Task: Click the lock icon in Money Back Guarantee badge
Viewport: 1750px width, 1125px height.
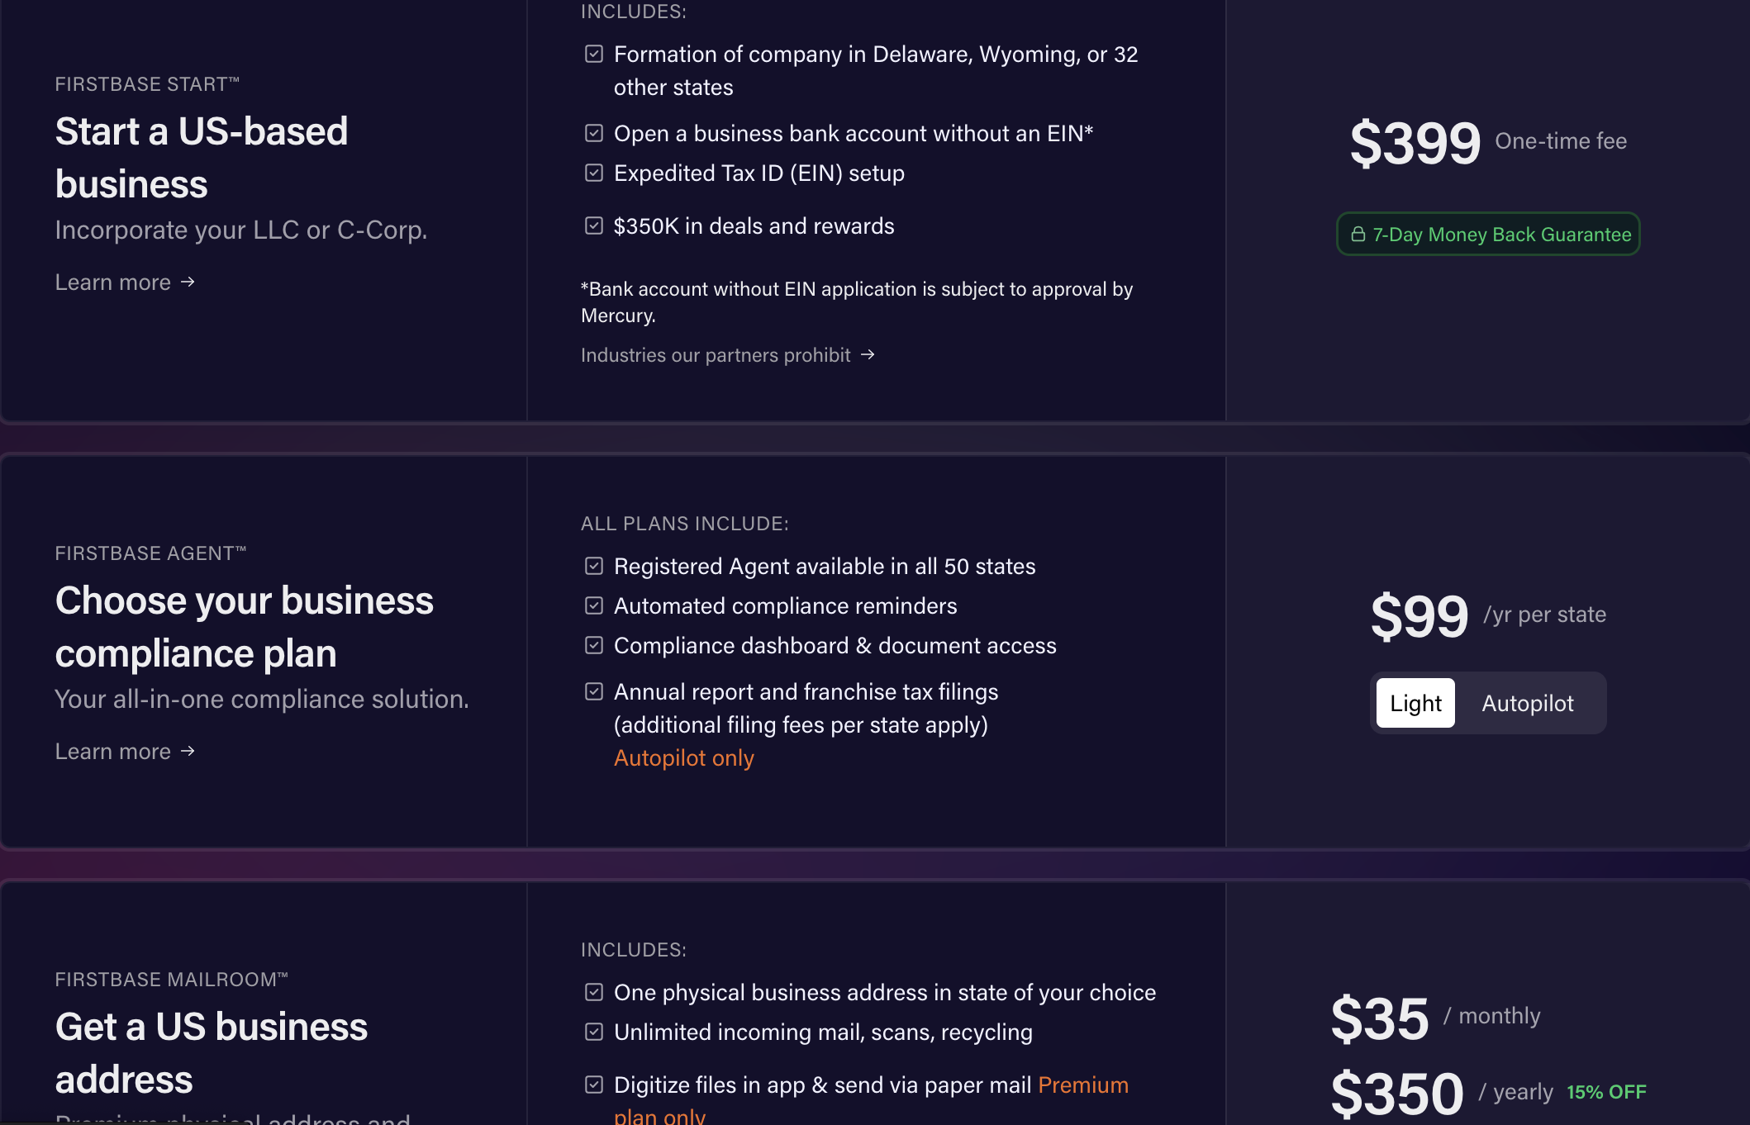Action: coord(1358,235)
